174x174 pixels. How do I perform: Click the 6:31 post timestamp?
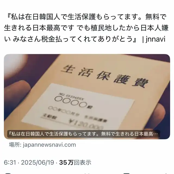(10, 163)
